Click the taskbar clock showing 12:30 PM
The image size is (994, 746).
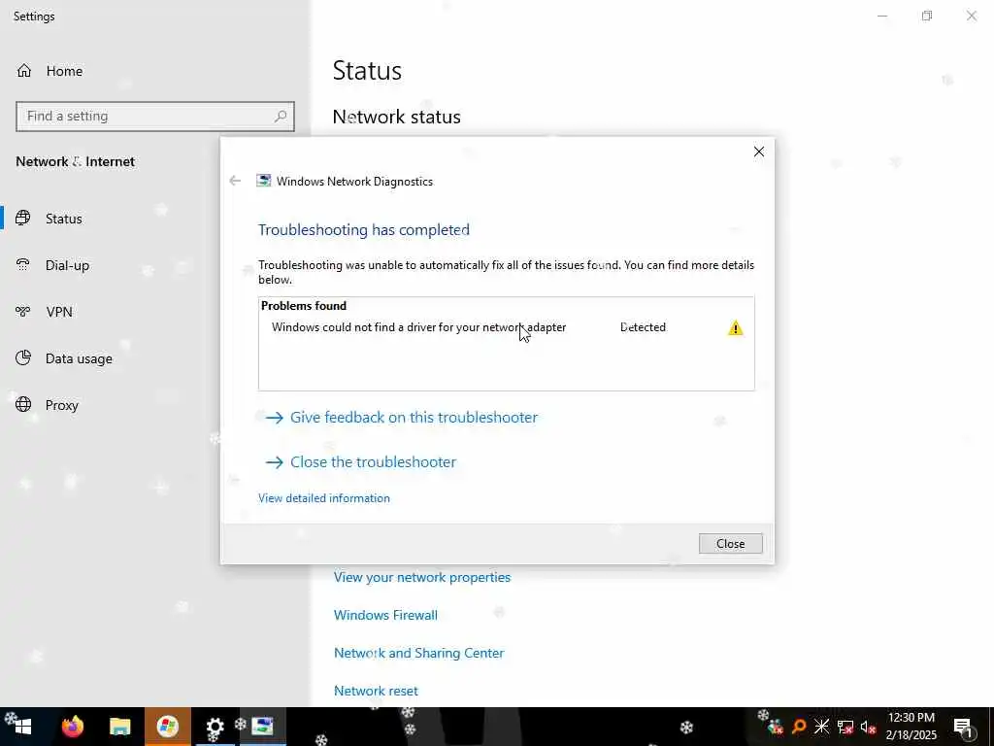tap(911, 727)
